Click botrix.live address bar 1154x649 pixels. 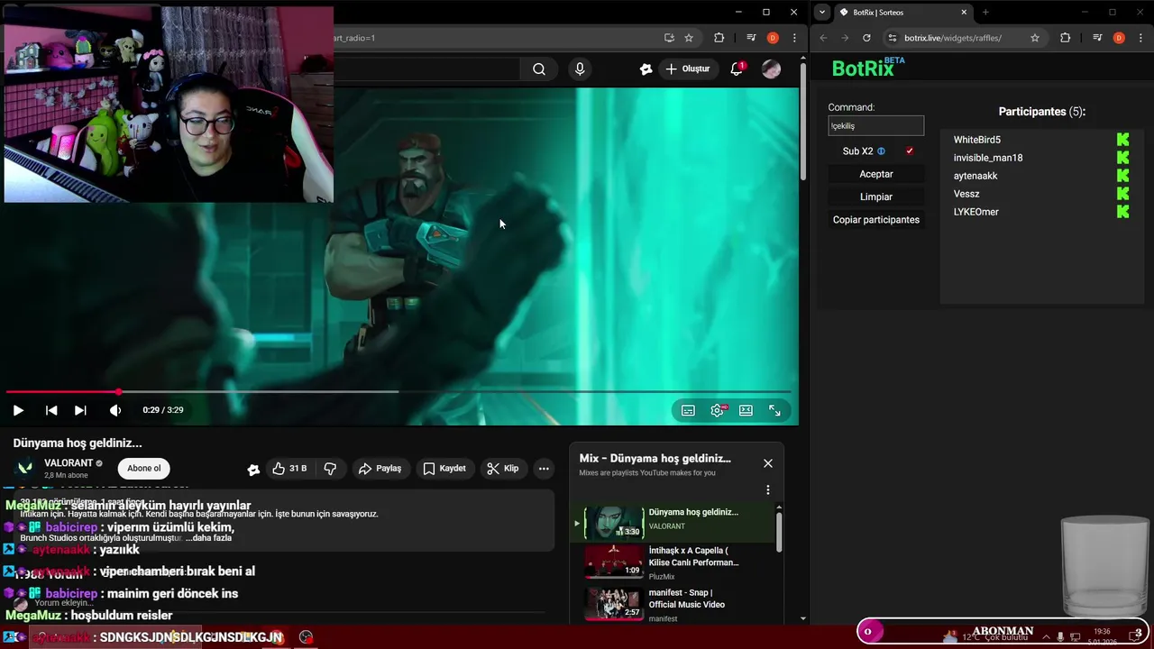(x=954, y=38)
